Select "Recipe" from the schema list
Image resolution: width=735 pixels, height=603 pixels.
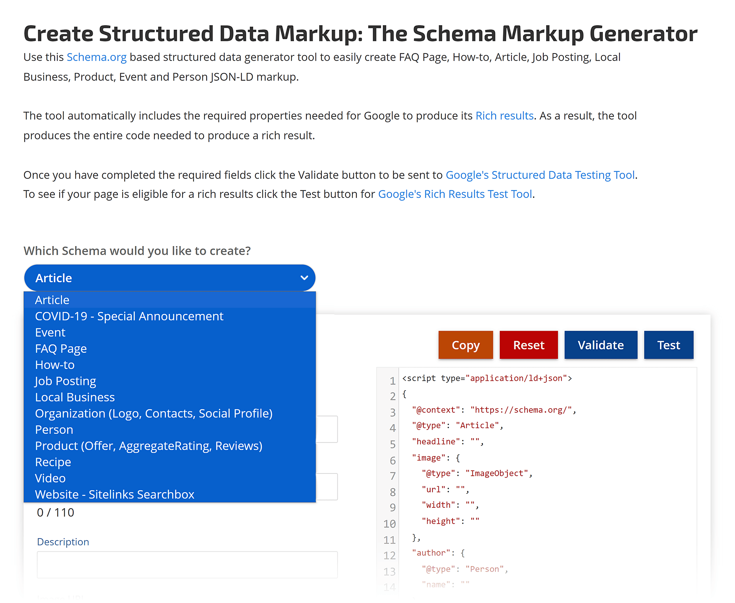click(53, 462)
